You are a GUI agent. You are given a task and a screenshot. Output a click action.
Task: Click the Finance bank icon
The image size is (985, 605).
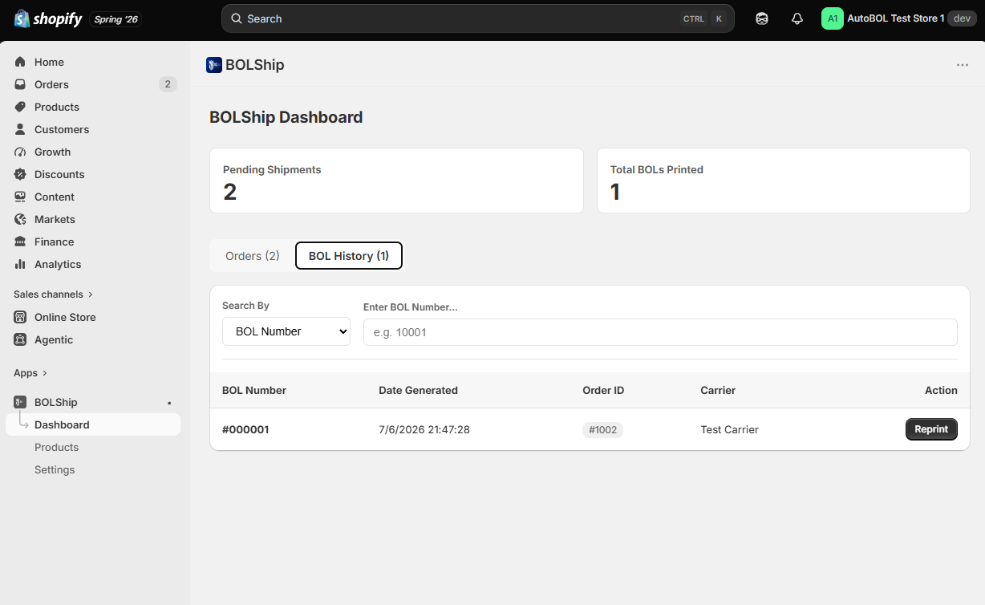20,242
